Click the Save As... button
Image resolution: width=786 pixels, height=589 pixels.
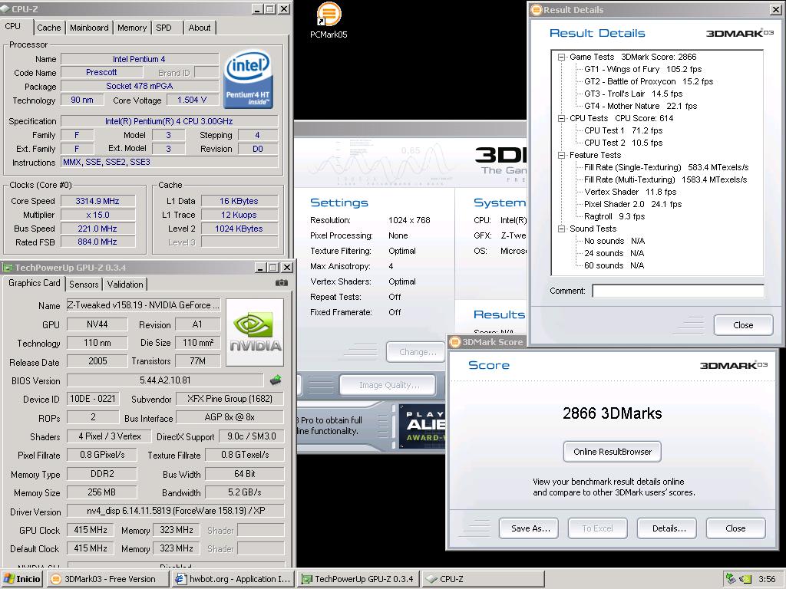coord(529,528)
